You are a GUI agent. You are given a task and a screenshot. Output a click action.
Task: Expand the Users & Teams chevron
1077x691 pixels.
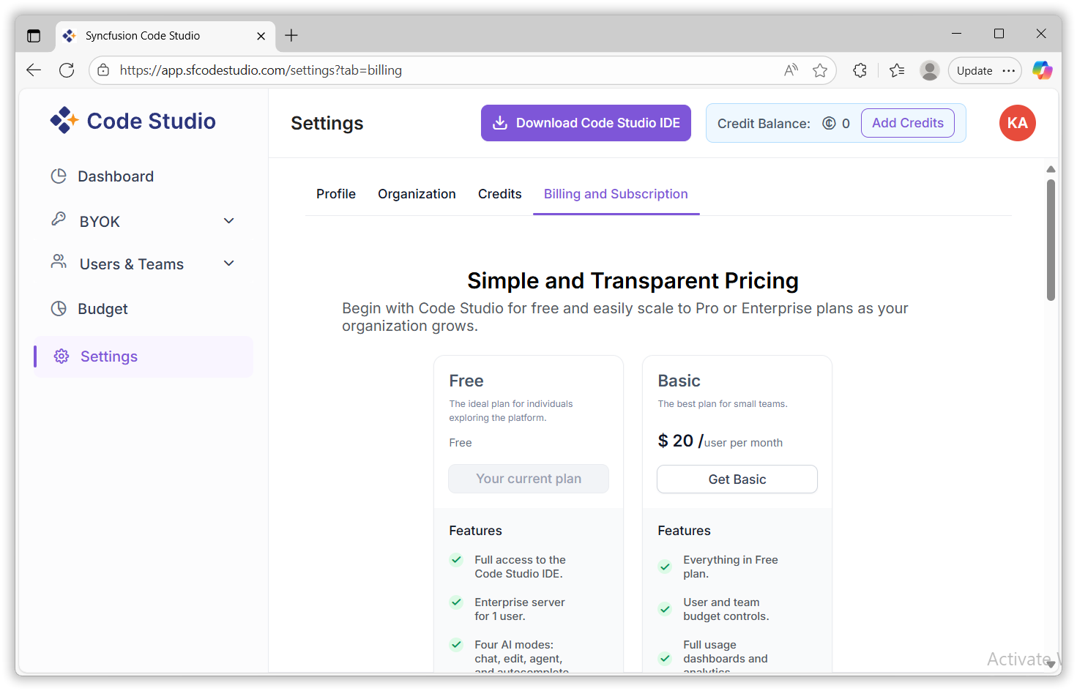[x=228, y=264]
